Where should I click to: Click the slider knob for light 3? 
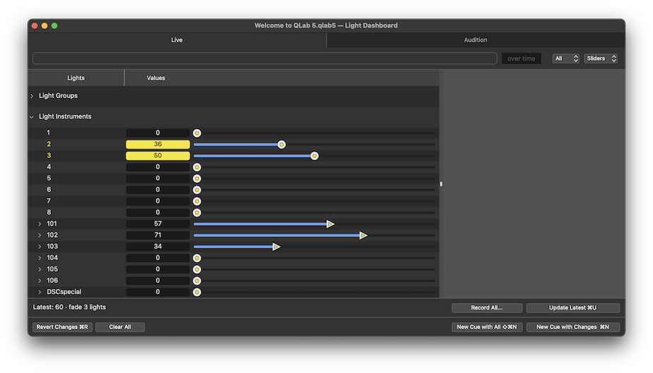[x=314, y=156]
